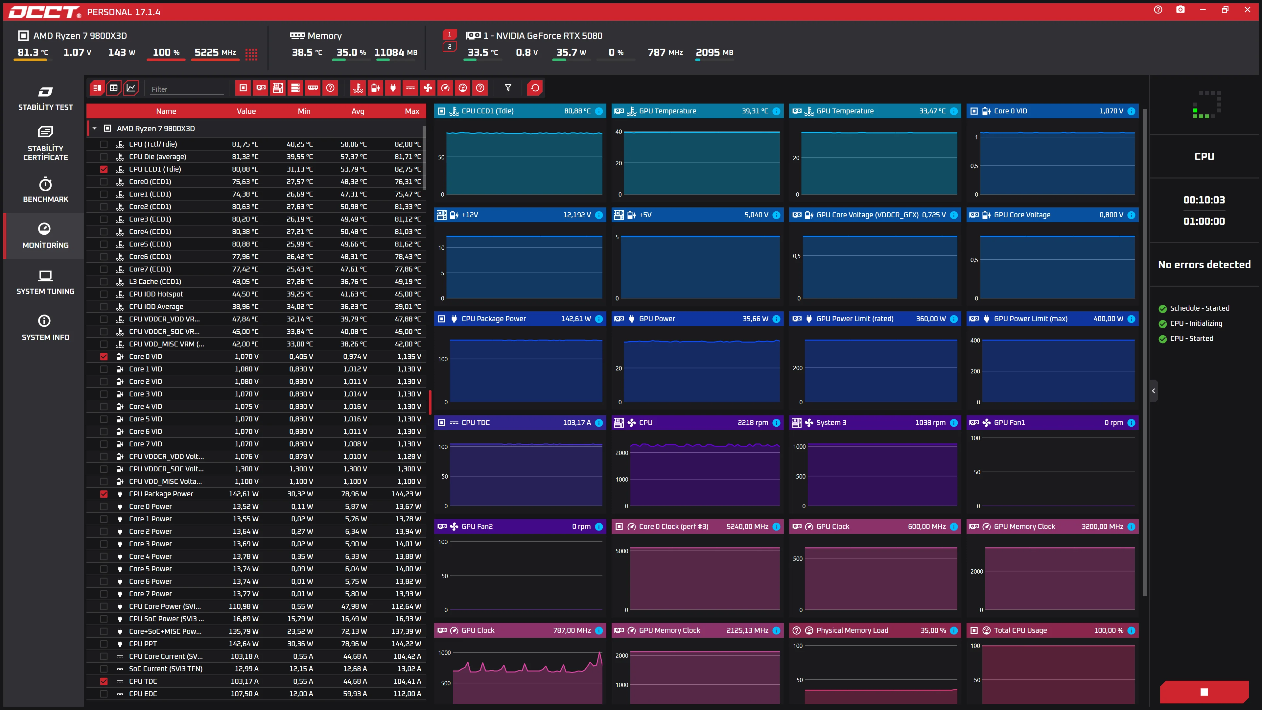
Task: Click the Physical Memory Load graph header
Action: tap(875, 631)
